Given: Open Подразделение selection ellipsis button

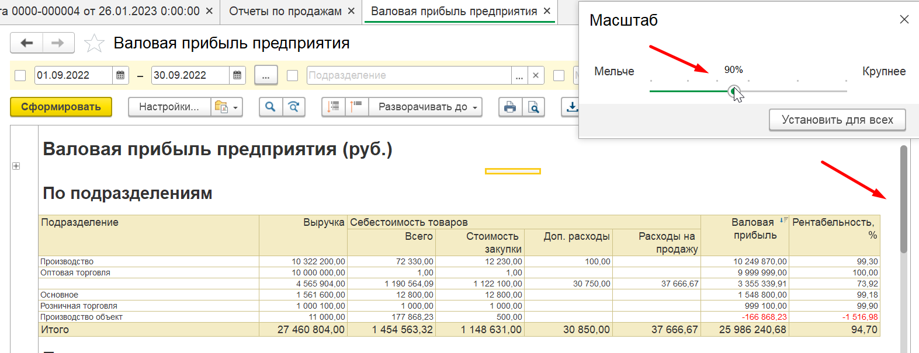Looking at the screenshot, I should tap(519, 75).
